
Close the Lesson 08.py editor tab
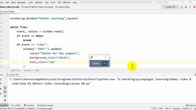pos(16,12)
